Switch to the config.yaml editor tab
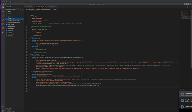 pyautogui.click(x=52, y=7)
